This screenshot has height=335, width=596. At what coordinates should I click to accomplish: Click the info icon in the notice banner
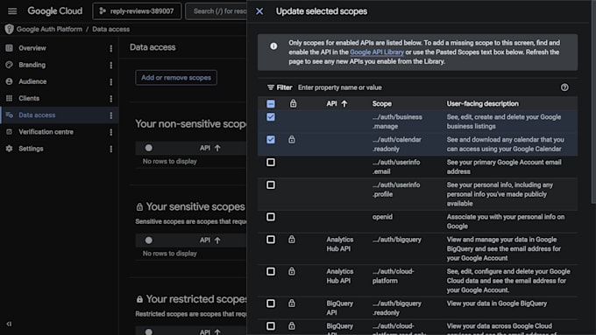point(273,45)
